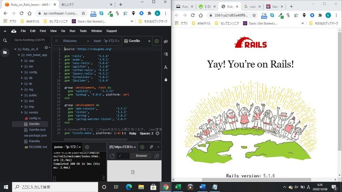Expand the config folder
Image resolution: width=342 pixels, height=192 pixels.
click(22, 72)
